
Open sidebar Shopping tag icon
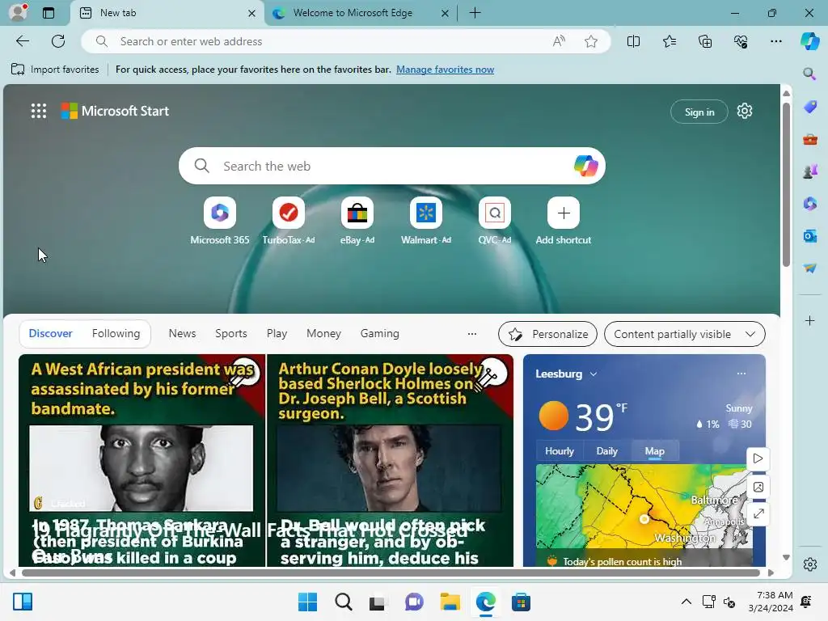(x=809, y=108)
